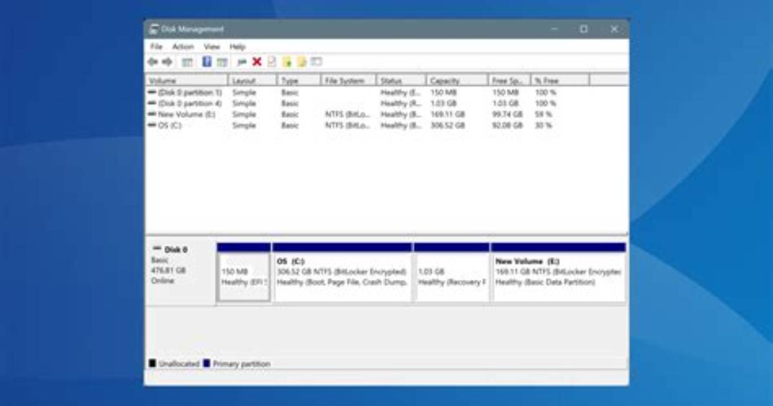Sort by the Free Space column header

pyautogui.click(x=509, y=80)
